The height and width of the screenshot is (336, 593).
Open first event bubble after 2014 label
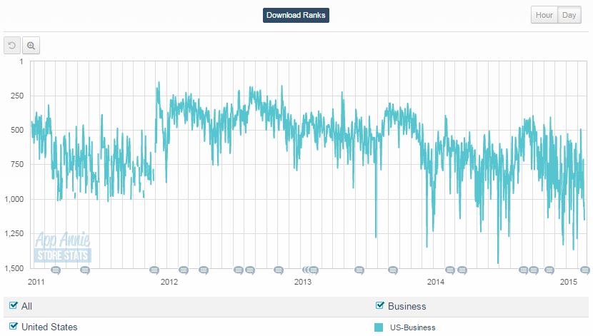(x=450, y=270)
